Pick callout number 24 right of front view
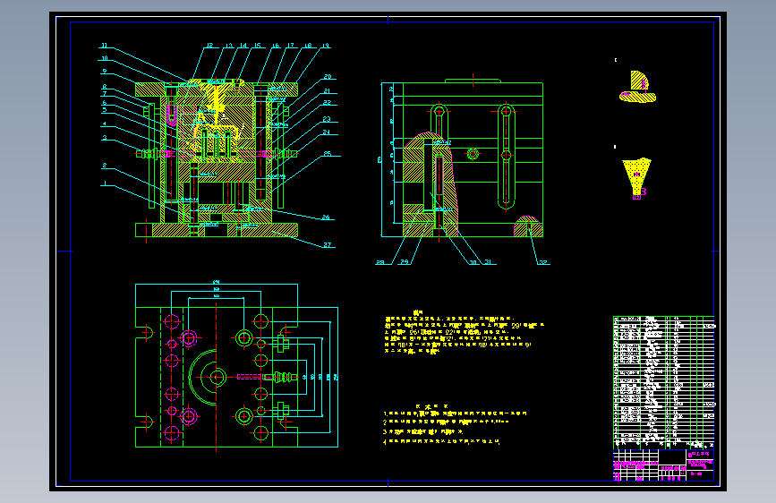776x503 pixels. click(326, 132)
